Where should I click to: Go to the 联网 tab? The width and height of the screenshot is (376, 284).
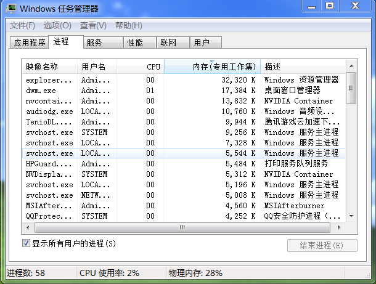(173, 43)
